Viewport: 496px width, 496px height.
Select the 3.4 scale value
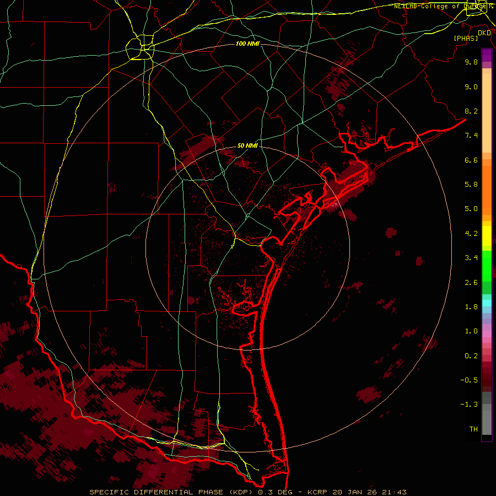pos(471,258)
